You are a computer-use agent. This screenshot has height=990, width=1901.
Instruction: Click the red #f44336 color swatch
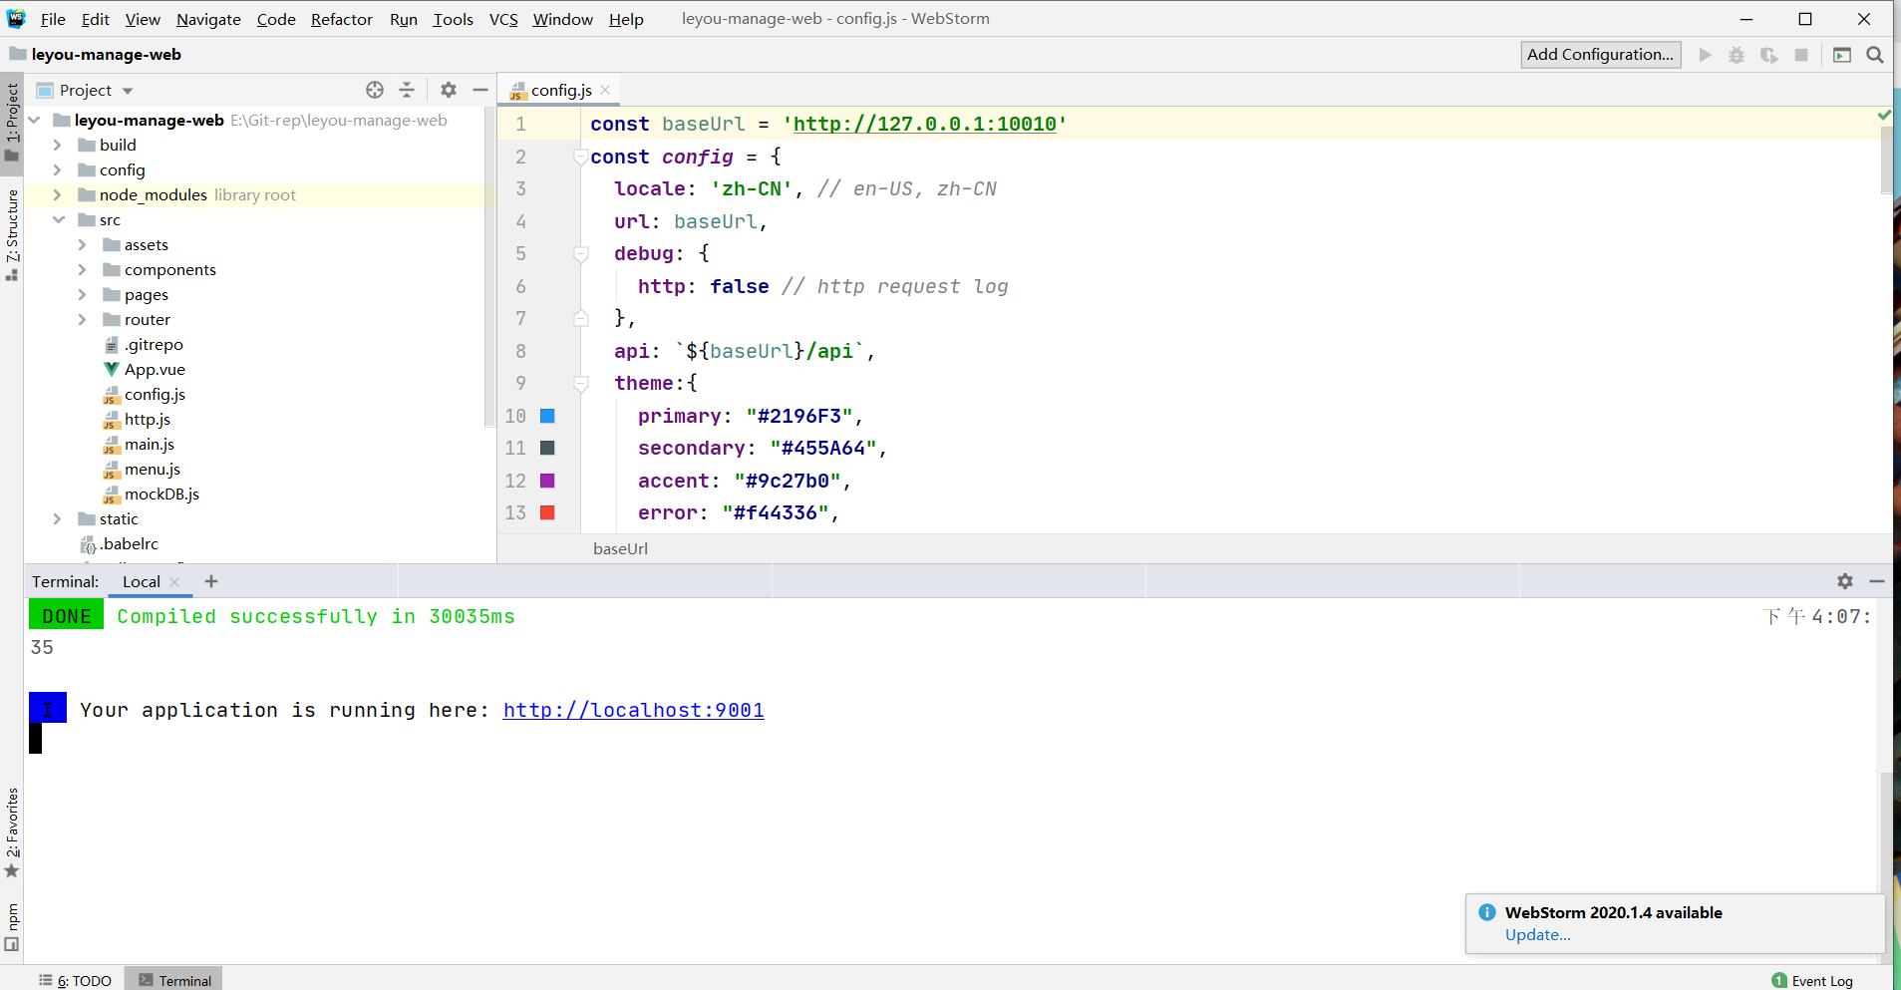coord(547,512)
